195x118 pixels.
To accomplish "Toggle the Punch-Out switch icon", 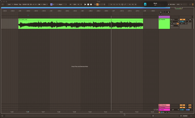I will click(x=125, y=4).
